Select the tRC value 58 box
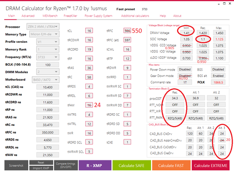The height and width of the screenshot is (175, 234). pyautogui.click(x=89, y=77)
